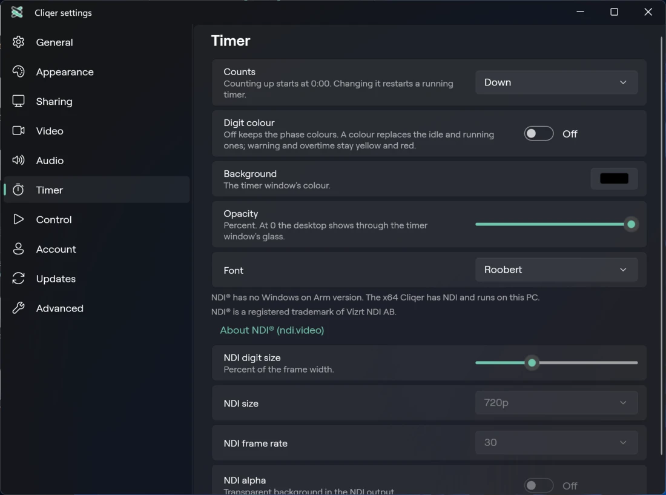The image size is (666, 495).
Task: Click the vertical scrollbar on the right
Action: pos(661,247)
